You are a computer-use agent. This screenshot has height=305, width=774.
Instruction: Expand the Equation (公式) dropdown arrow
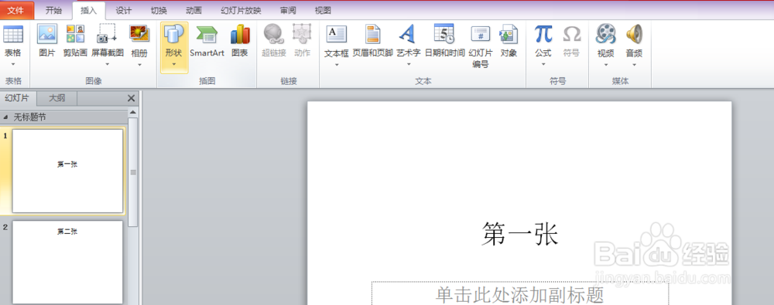tap(543, 64)
